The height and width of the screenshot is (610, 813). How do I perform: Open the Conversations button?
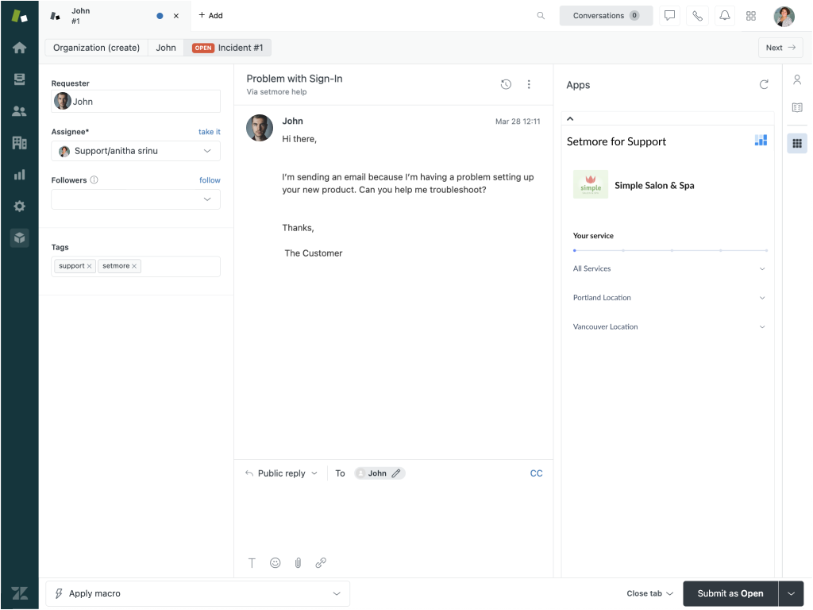(606, 16)
